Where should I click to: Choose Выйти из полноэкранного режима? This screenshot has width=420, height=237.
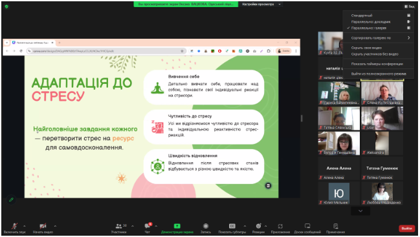(379, 74)
